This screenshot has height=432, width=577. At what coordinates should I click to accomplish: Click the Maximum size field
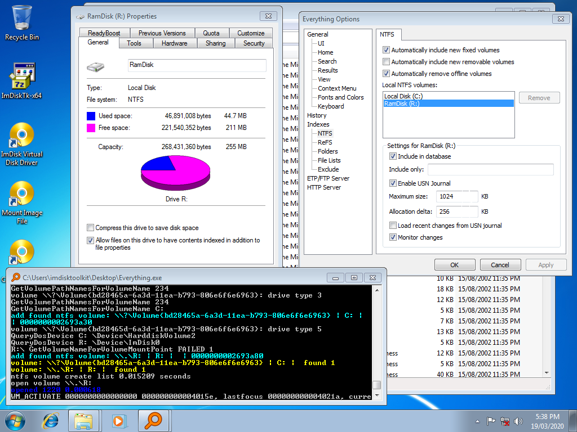click(457, 196)
